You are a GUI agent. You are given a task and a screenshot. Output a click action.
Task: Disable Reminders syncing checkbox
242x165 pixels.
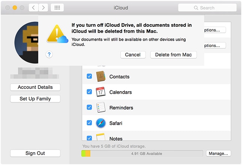[89, 107]
